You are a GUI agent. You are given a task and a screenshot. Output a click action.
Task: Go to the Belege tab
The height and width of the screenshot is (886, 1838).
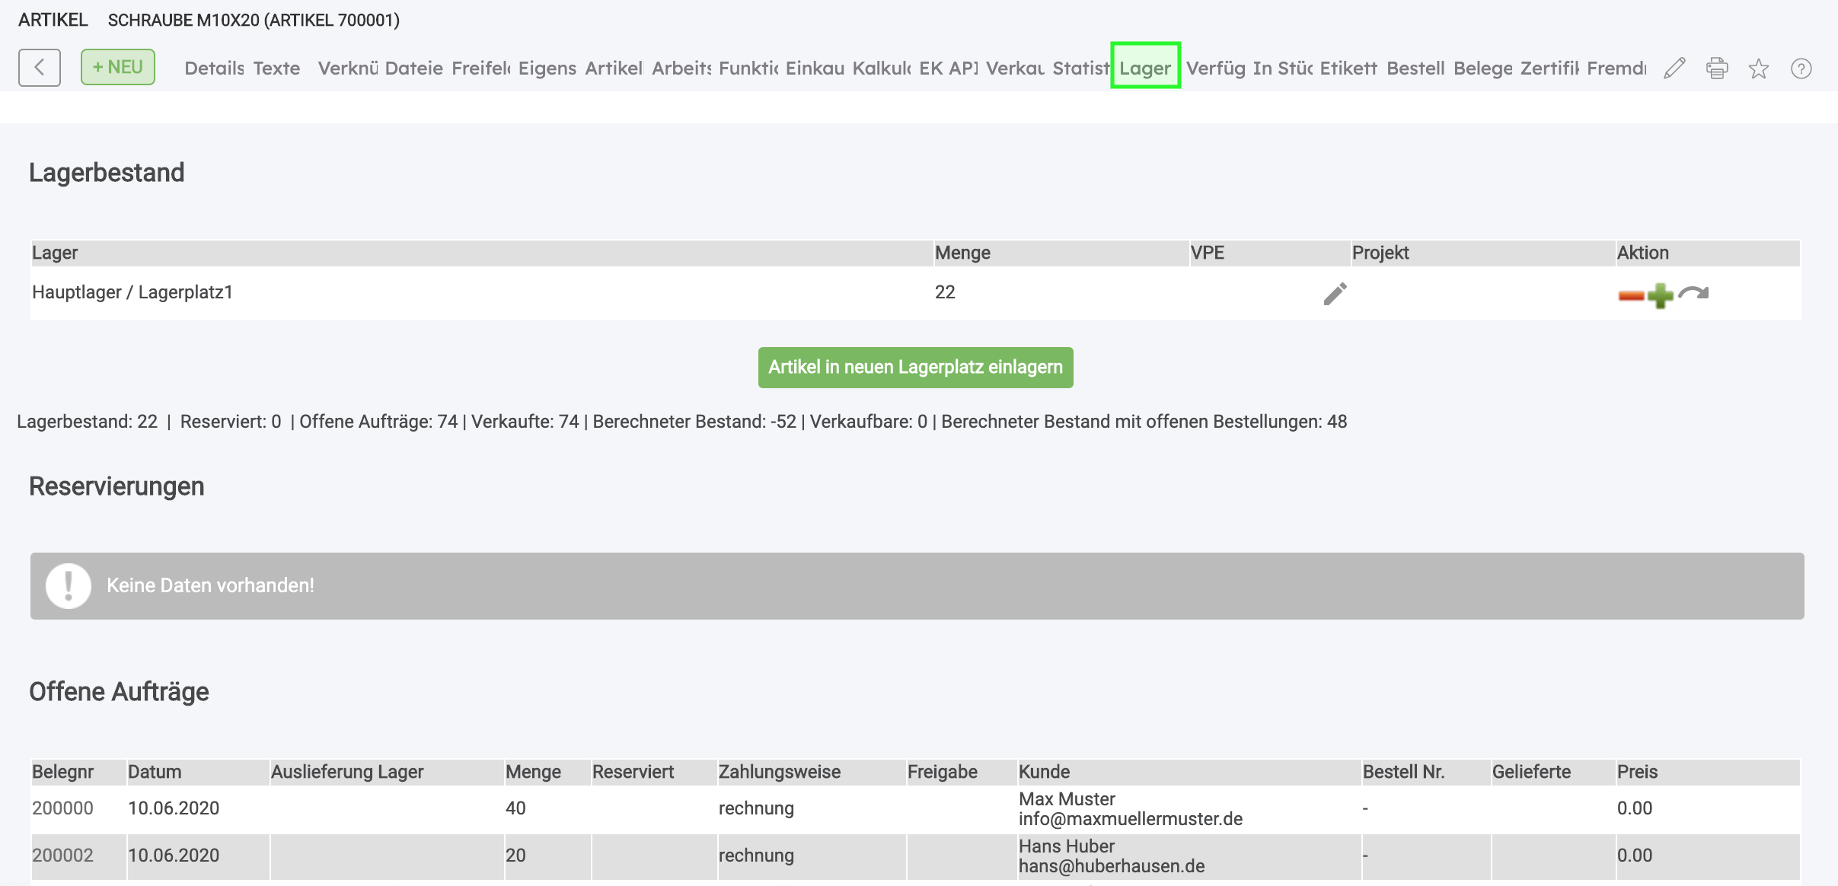[x=1482, y=69]
